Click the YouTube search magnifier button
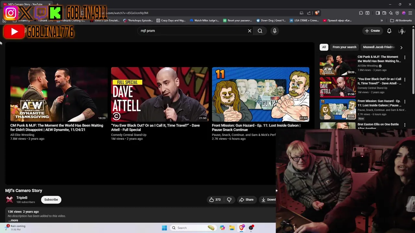This screenshot has width=415, height=233. [x=260, y=31]
